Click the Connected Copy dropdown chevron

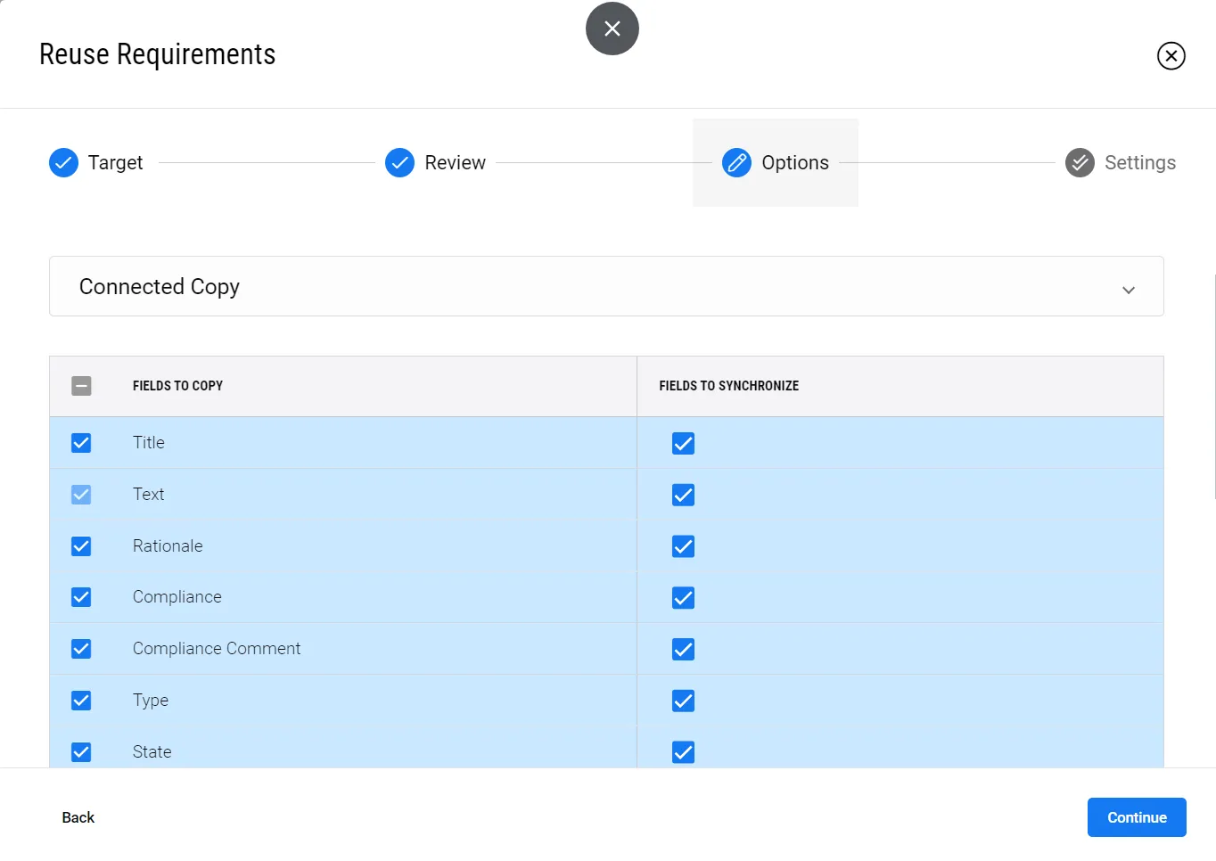(1128, 290)
